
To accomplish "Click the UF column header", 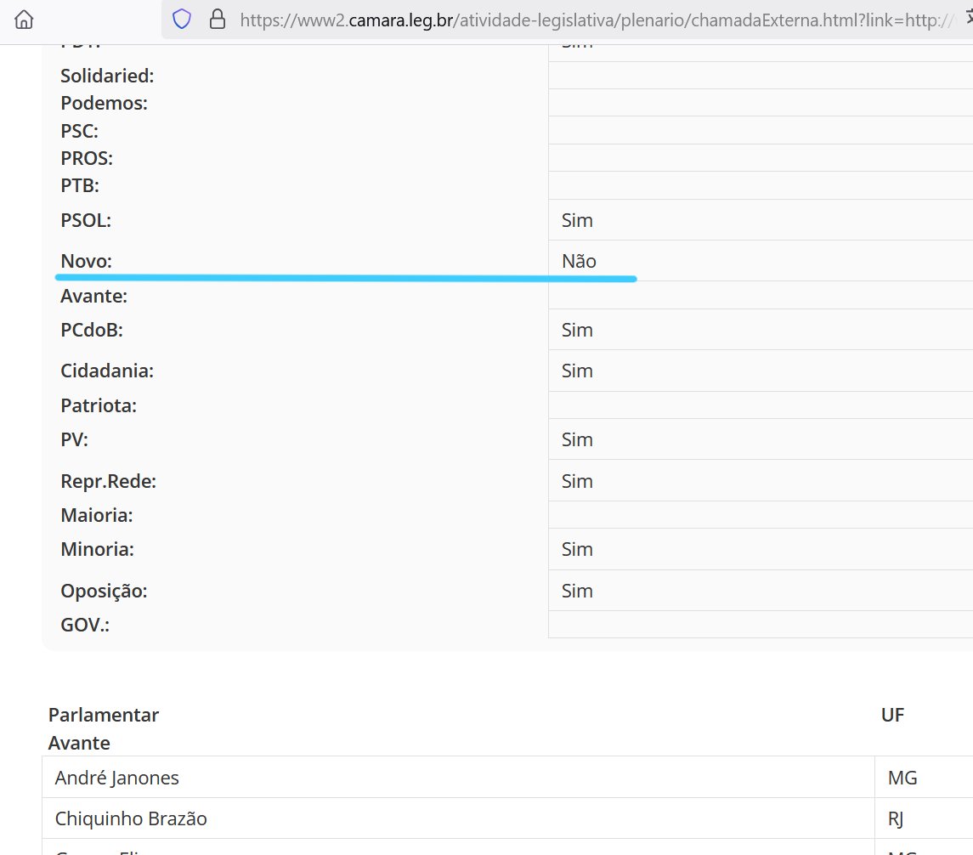I will 892,715.
